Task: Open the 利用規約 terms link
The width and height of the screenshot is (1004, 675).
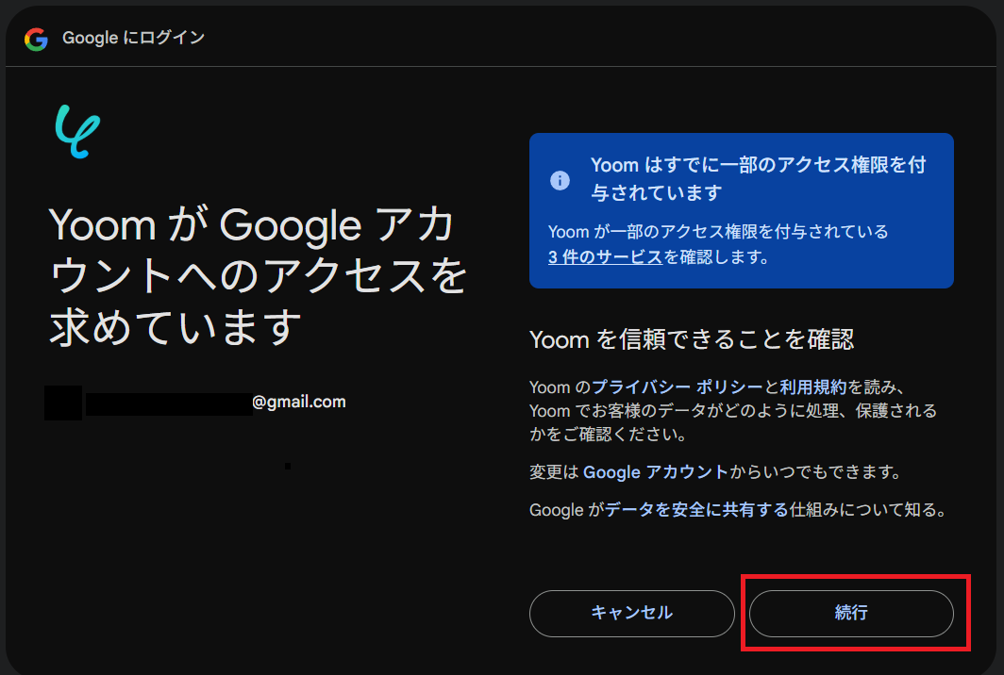Action: [813, 387]
